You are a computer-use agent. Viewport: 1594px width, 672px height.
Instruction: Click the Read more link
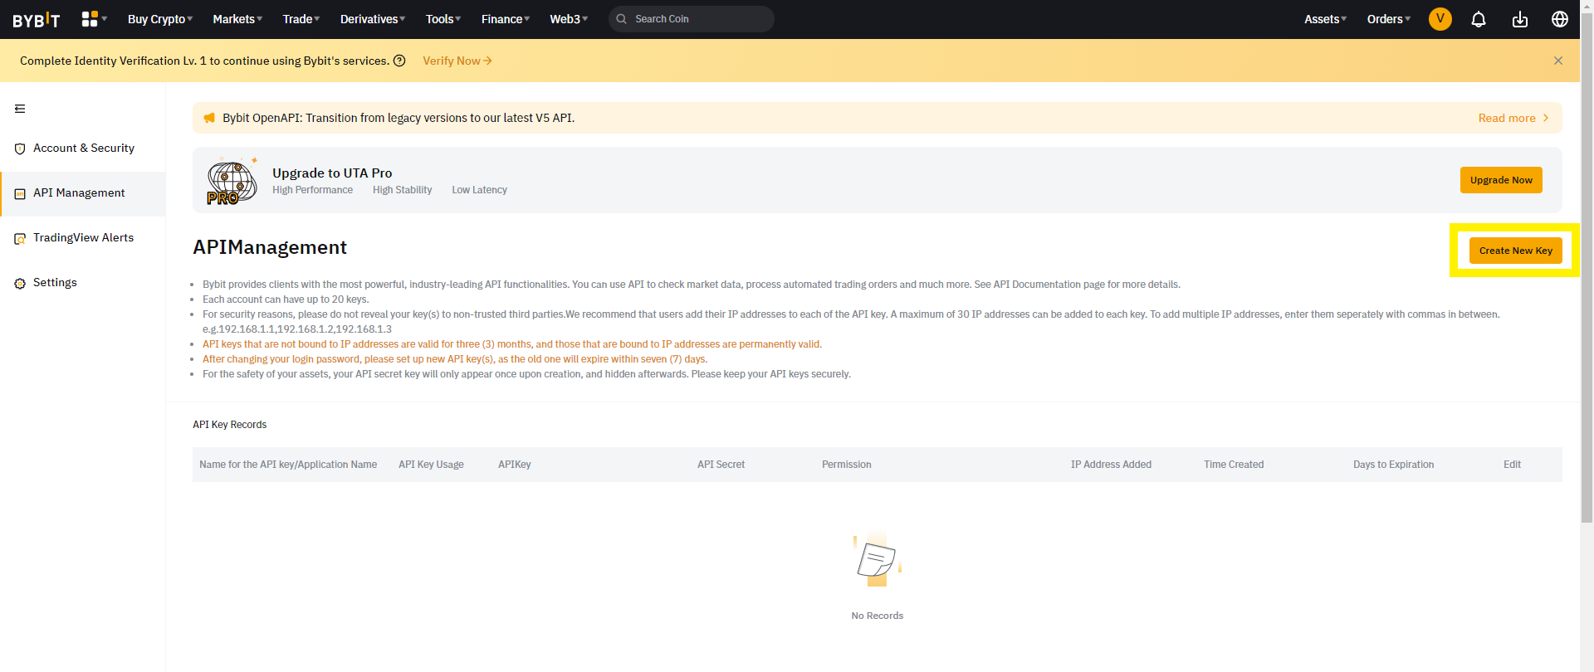point(1507,118)
